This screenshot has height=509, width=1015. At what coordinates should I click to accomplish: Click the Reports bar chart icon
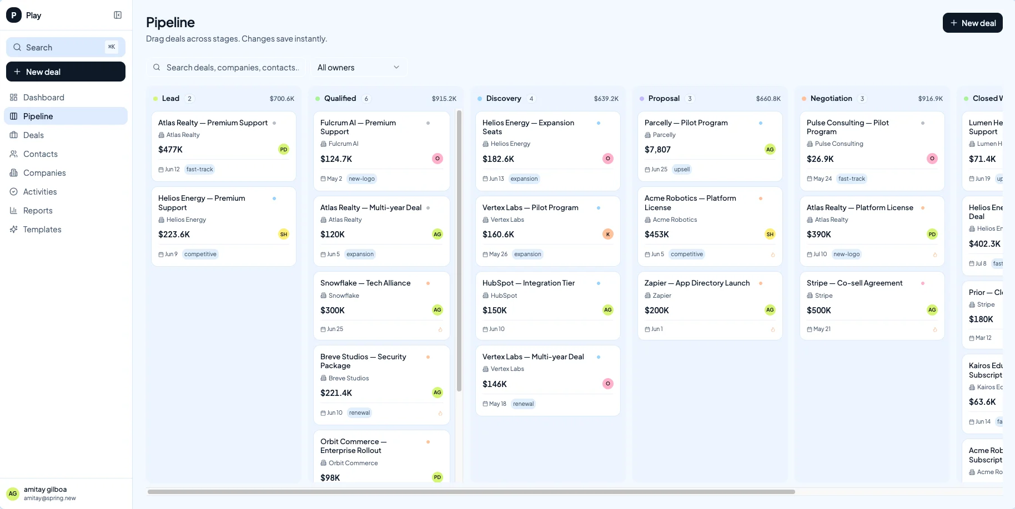(x=14, y=210)
